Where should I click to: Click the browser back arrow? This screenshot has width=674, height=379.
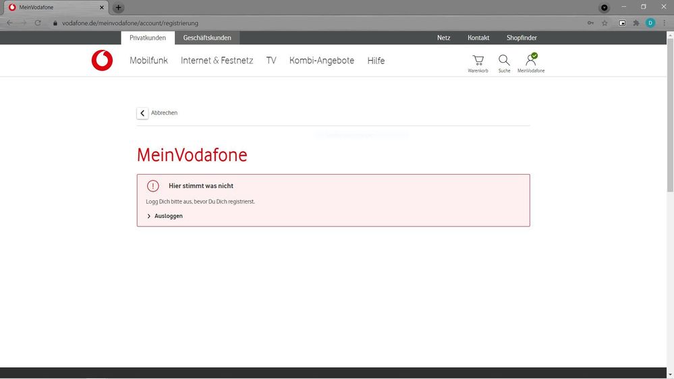click(x=10, y=23)
